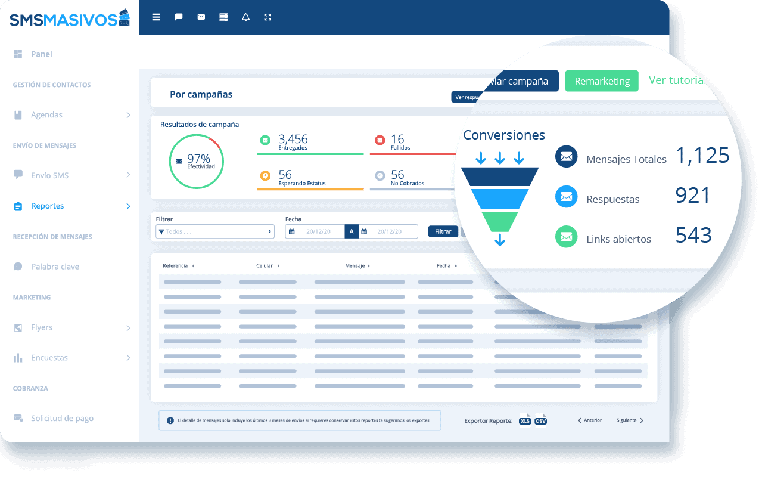Open the notifications bell icon
The height and width of the screenshot is (477, 759).
click(x=245, y=17)
